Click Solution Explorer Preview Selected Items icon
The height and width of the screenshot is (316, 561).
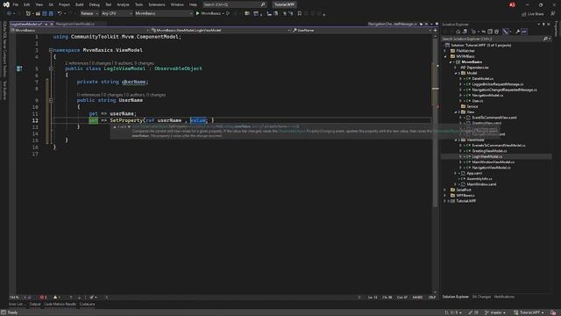[524, 32]
